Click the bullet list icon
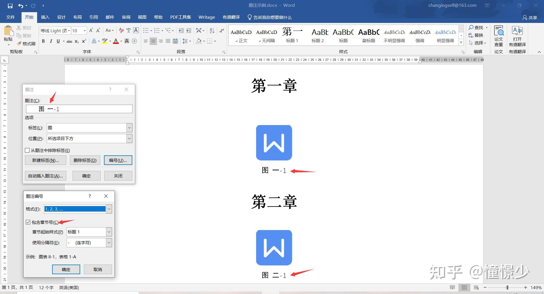Image resolution: width=544 pixels, height=294 pixels. pos(146,31)
